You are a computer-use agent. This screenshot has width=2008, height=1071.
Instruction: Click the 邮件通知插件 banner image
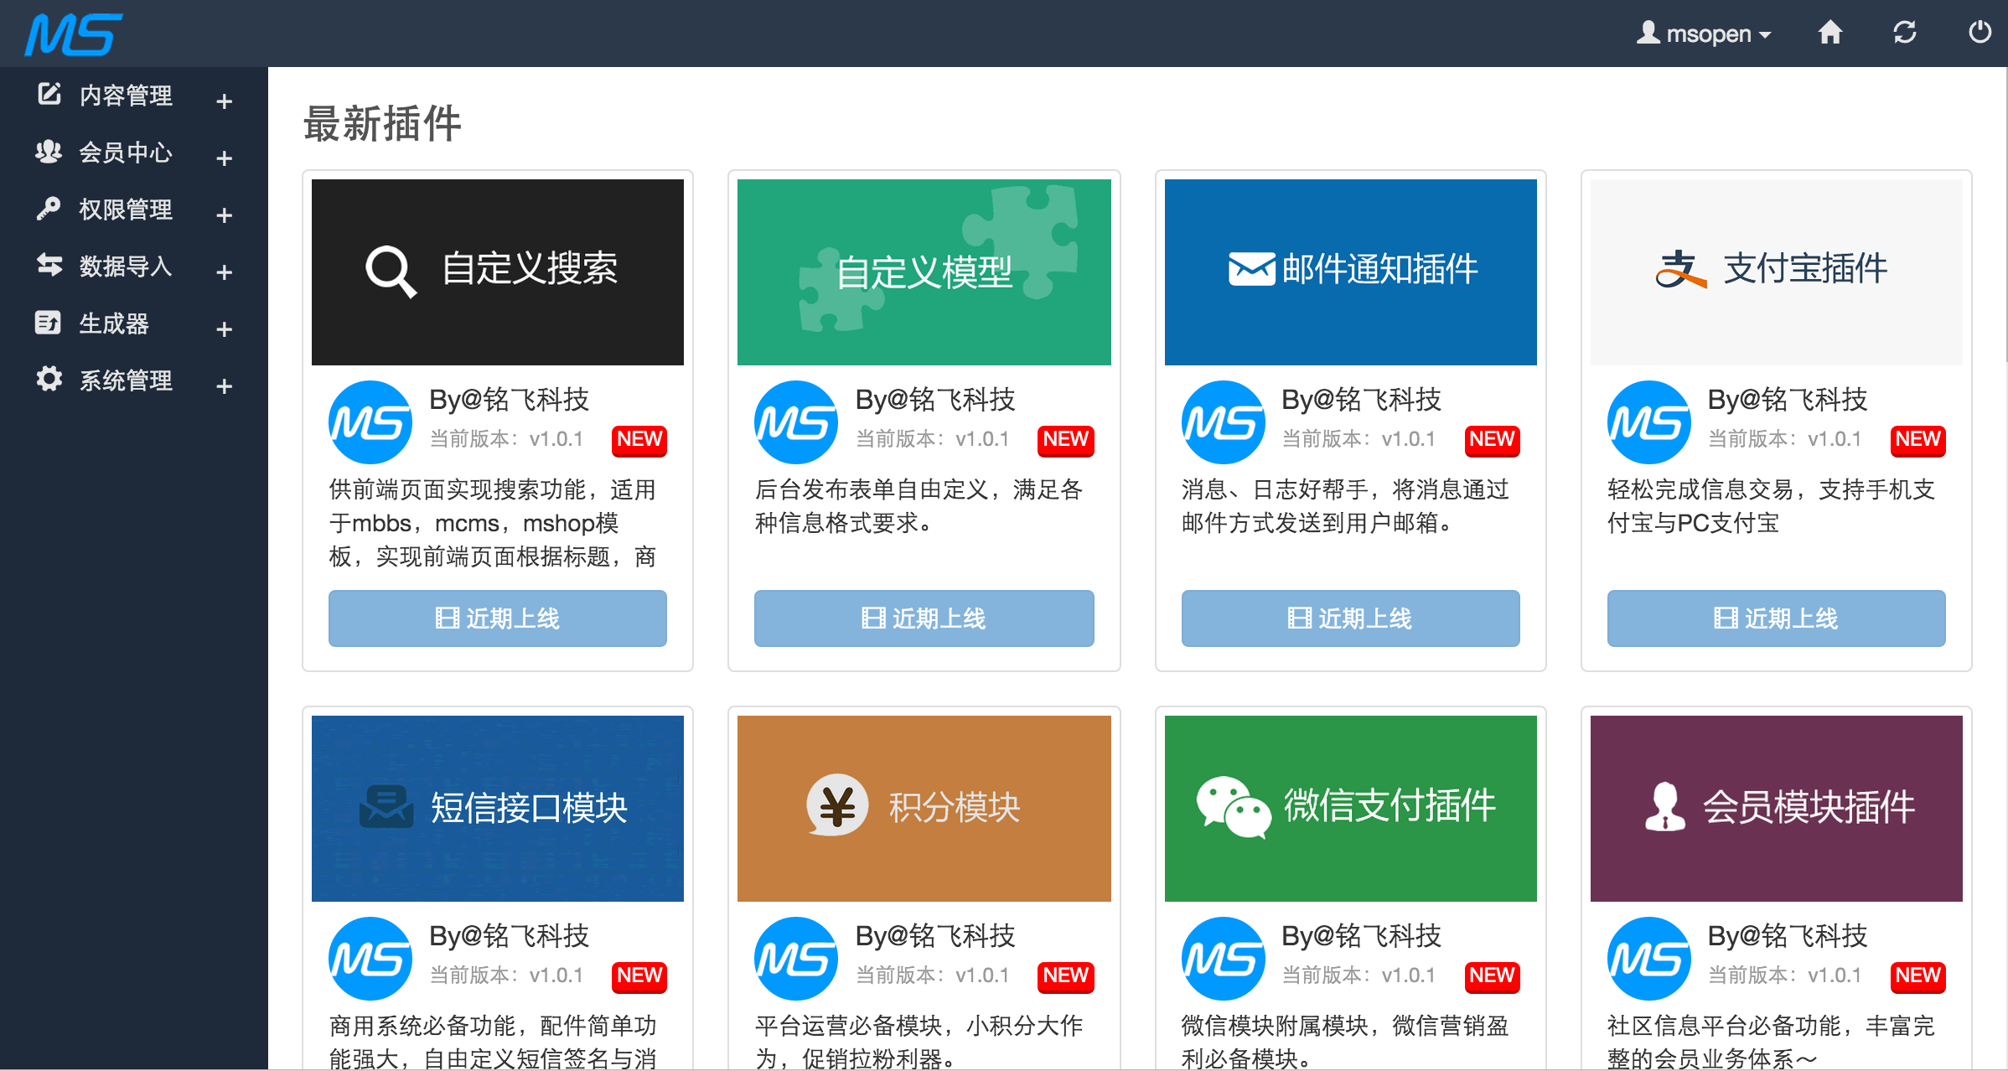point(1350,272)
